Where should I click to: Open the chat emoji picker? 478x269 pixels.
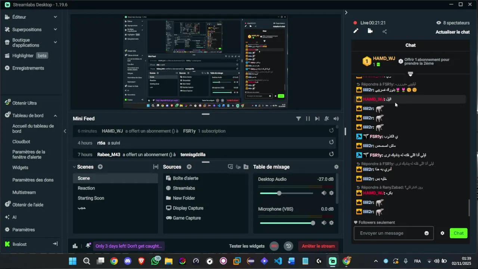coord(426,233)
